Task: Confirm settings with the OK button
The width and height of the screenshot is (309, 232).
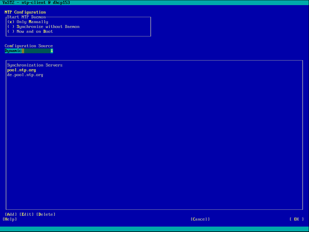Action: pyautogui.click(x=296, y=219)
